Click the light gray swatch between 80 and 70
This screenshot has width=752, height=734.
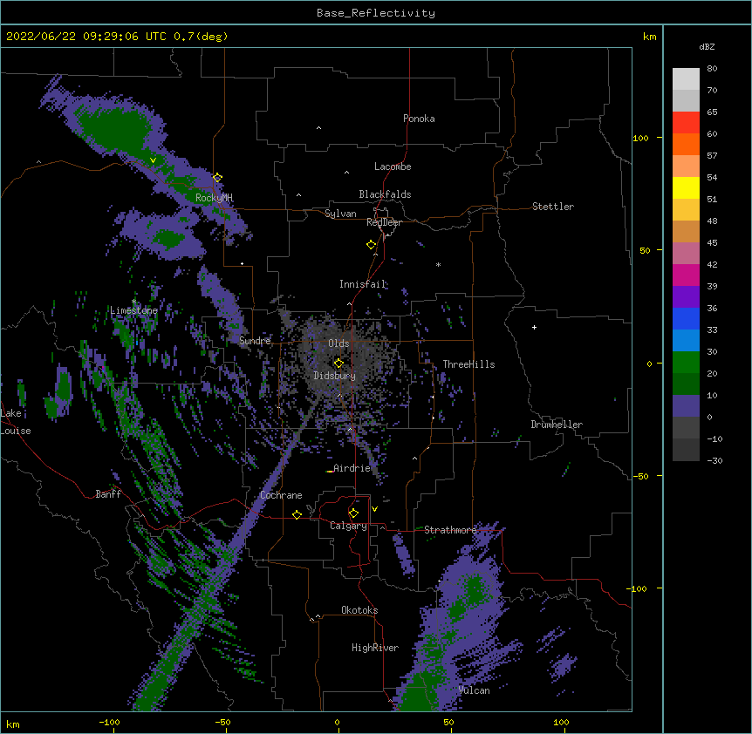[x=686, y=79]
